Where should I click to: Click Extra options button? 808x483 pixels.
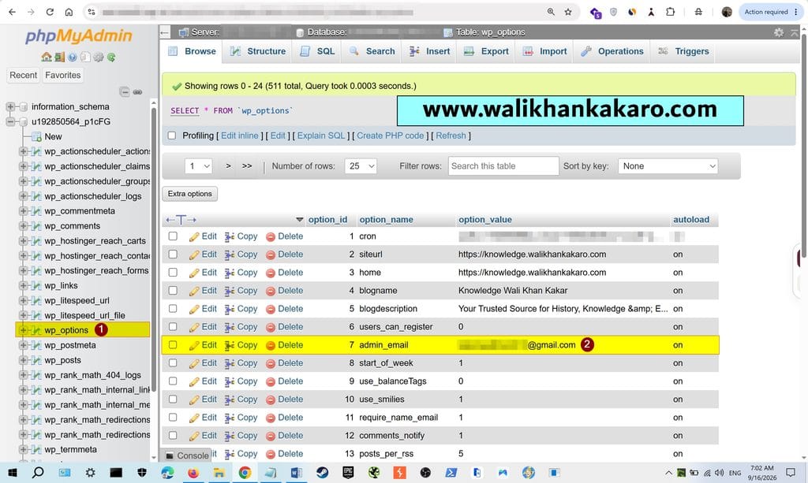point(189,194)
